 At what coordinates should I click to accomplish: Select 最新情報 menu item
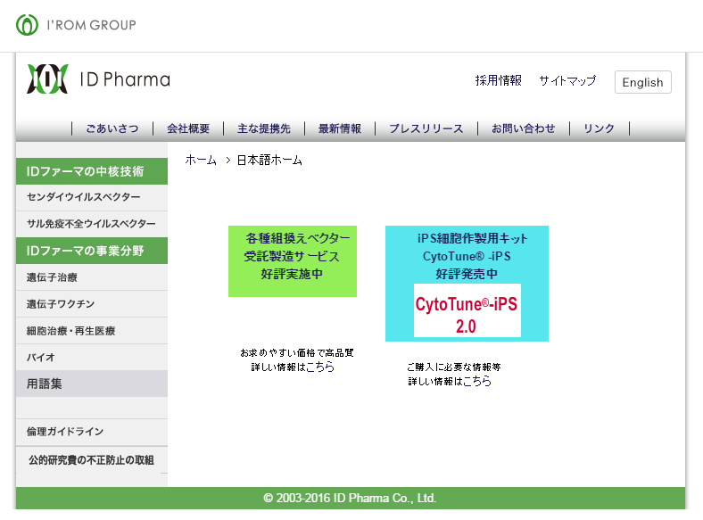pyautogui.click(x=339, y=128)
